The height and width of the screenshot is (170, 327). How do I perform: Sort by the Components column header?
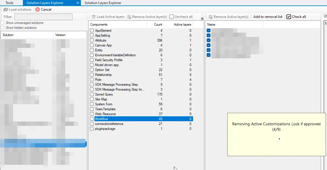(x=117, y=25)
